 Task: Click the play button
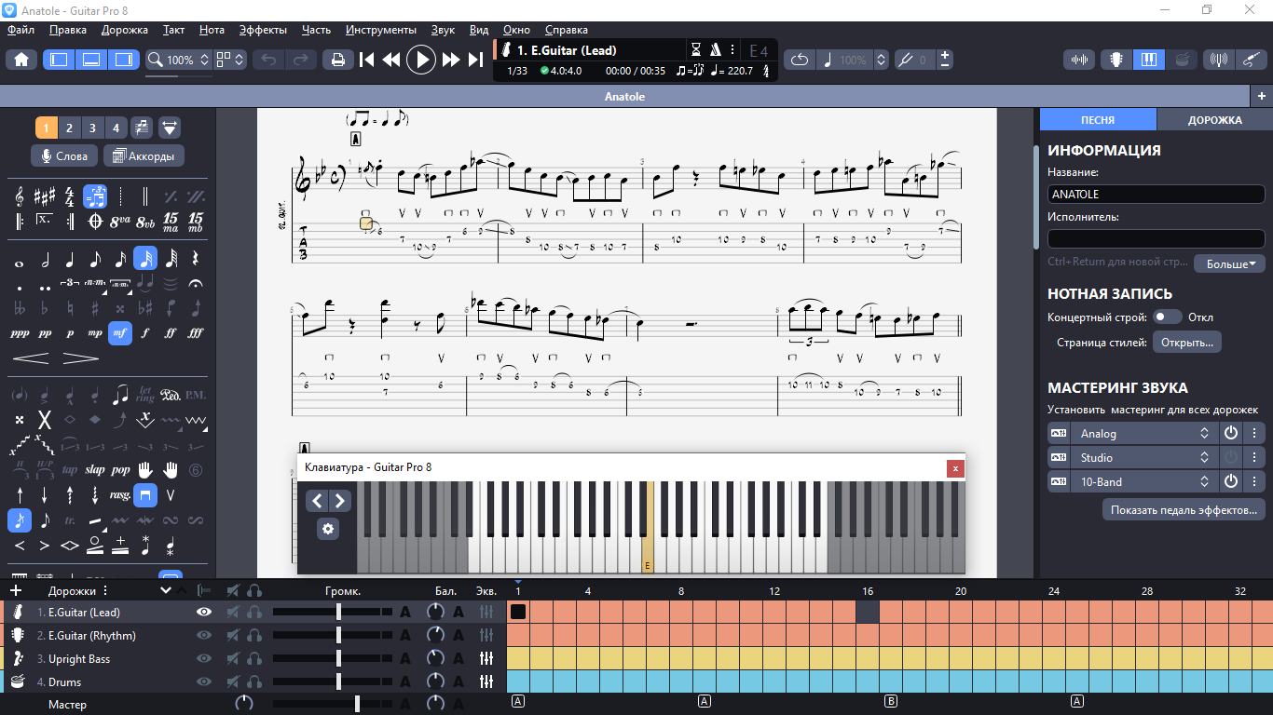click(421, 60)
